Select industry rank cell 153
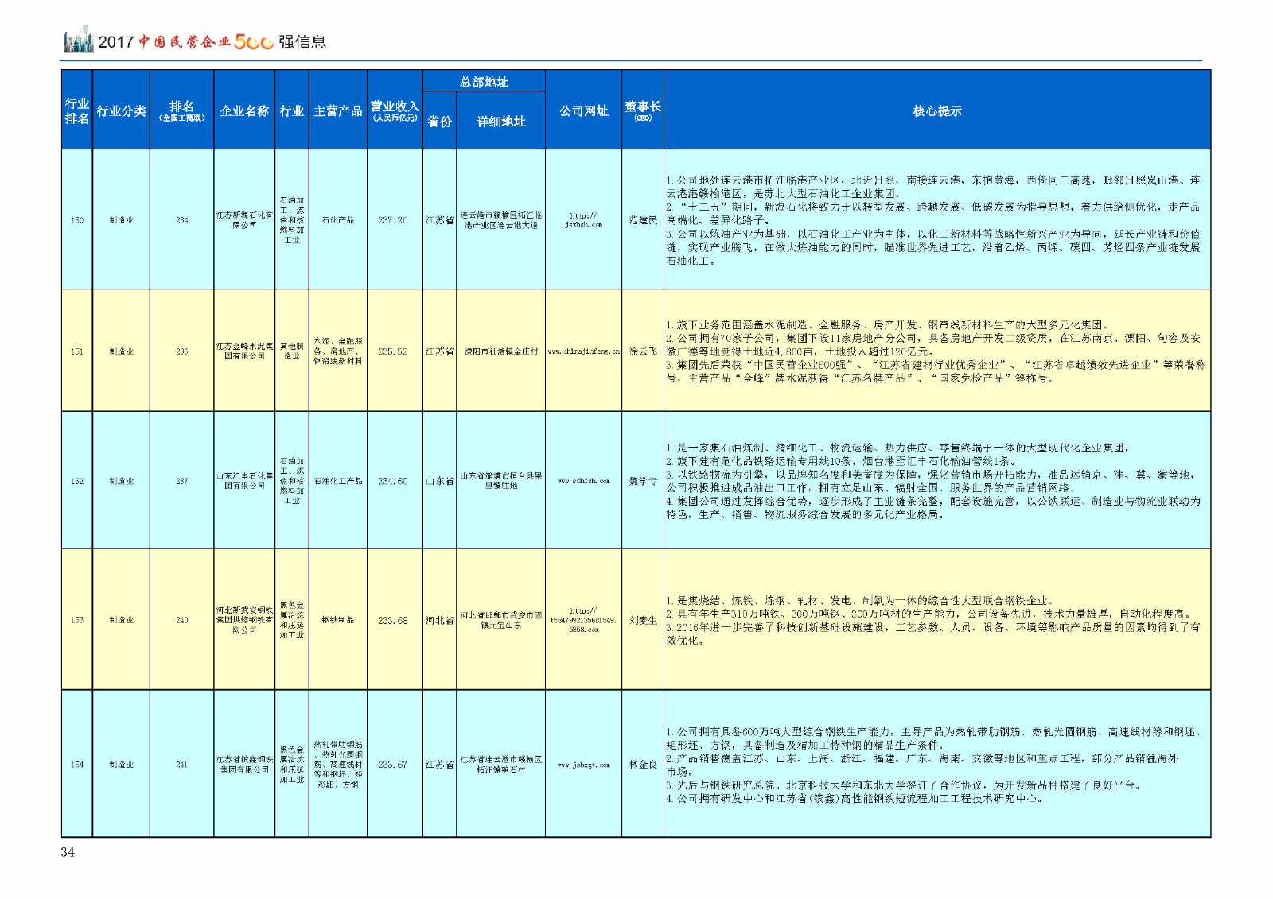 click(77, 620)
